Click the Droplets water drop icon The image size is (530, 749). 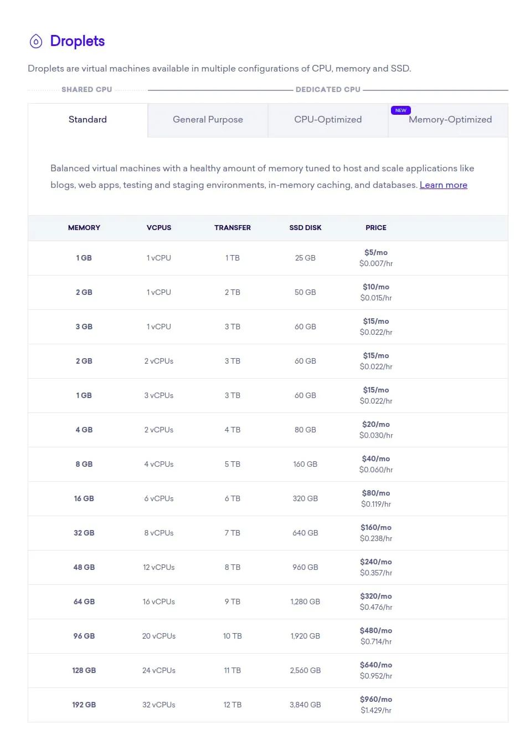click(x=35, y=41)
